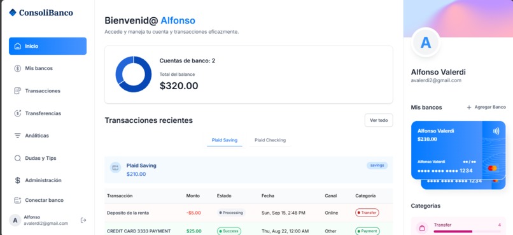Click the Processing status badge
513x235 pixels.
pos(231,213)
